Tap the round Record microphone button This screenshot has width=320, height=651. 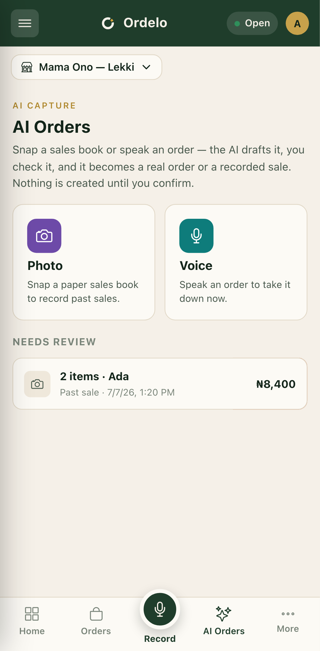160,609
